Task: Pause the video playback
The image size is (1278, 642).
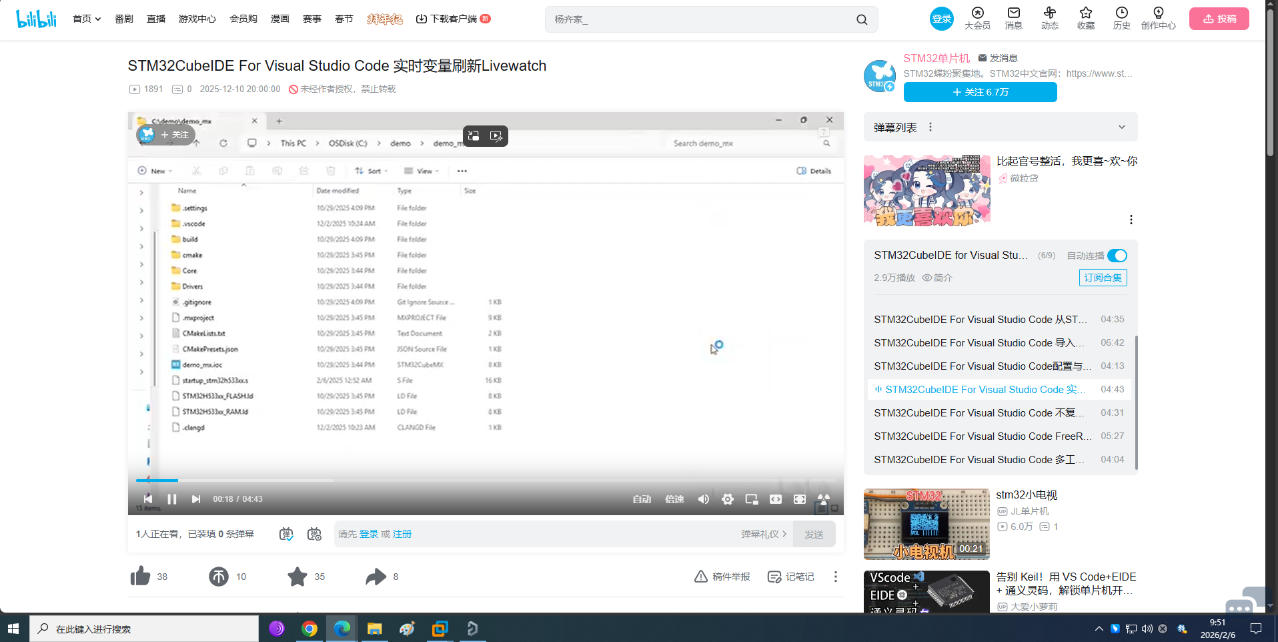Action: (171, 499)
